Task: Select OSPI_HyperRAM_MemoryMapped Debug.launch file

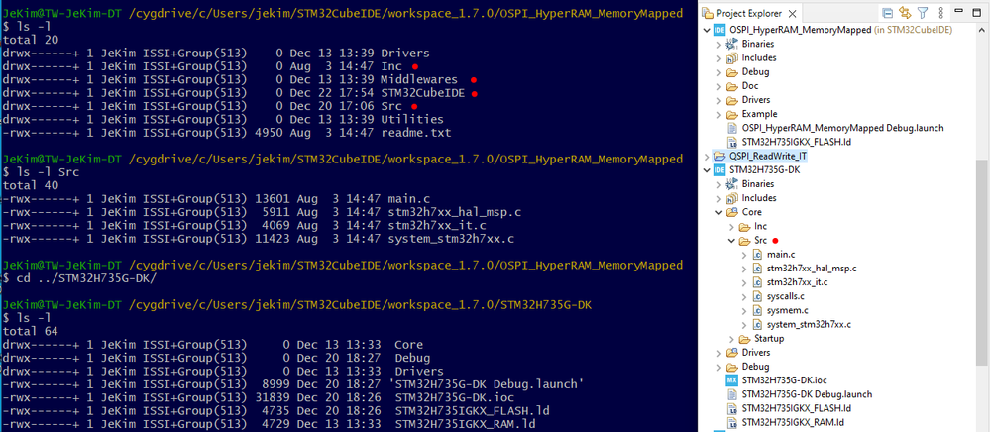Action: click(x=843, y=128)
